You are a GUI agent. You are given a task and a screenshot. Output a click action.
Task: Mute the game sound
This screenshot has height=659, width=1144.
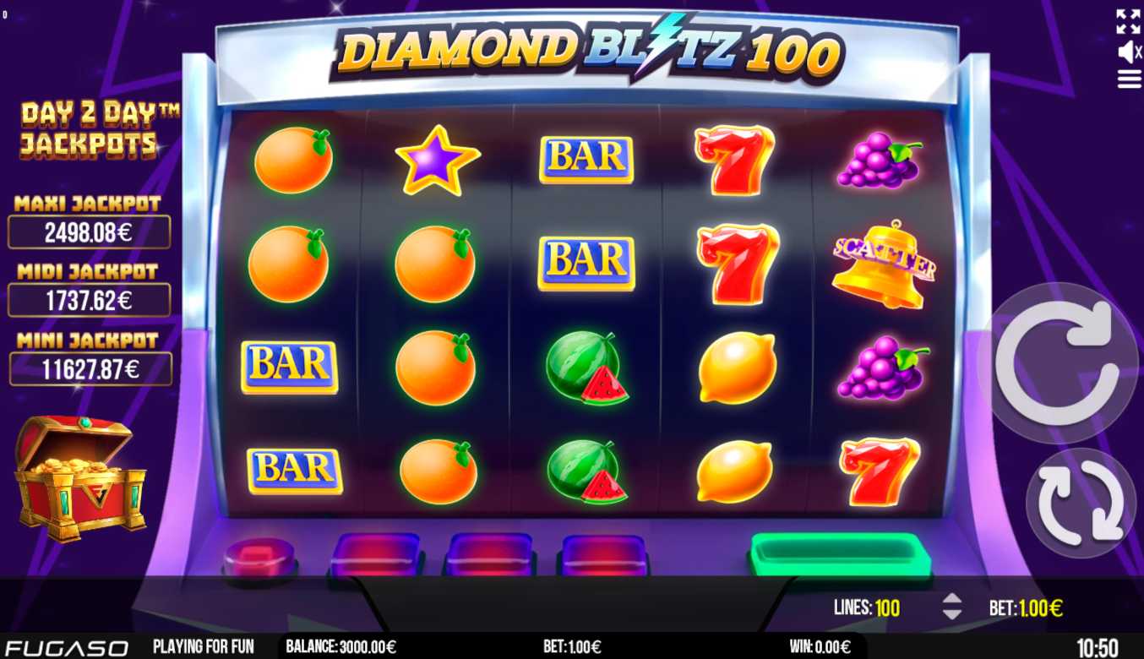pyautogui.click(x=1129, y=52)
